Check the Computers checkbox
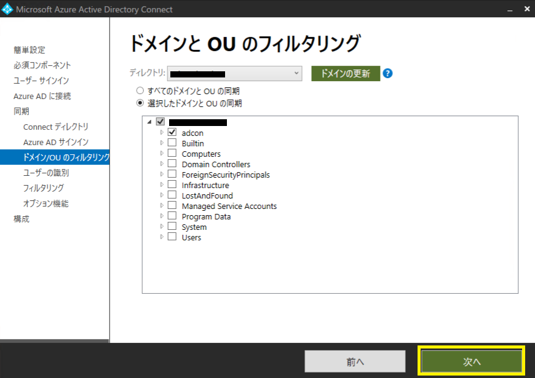 (x=172, y=153)
